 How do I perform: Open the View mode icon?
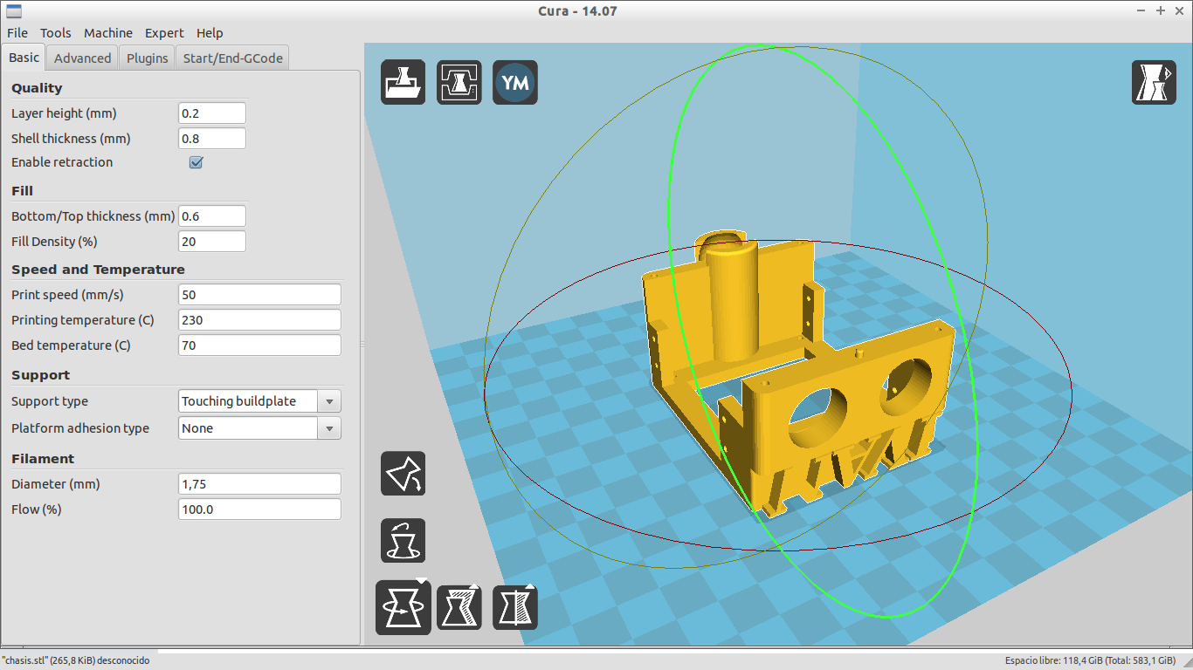[x=1155, y=83]
